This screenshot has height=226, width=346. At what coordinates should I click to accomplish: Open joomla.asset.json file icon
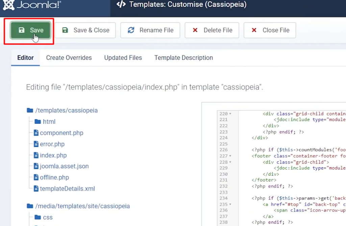(36, 166)
